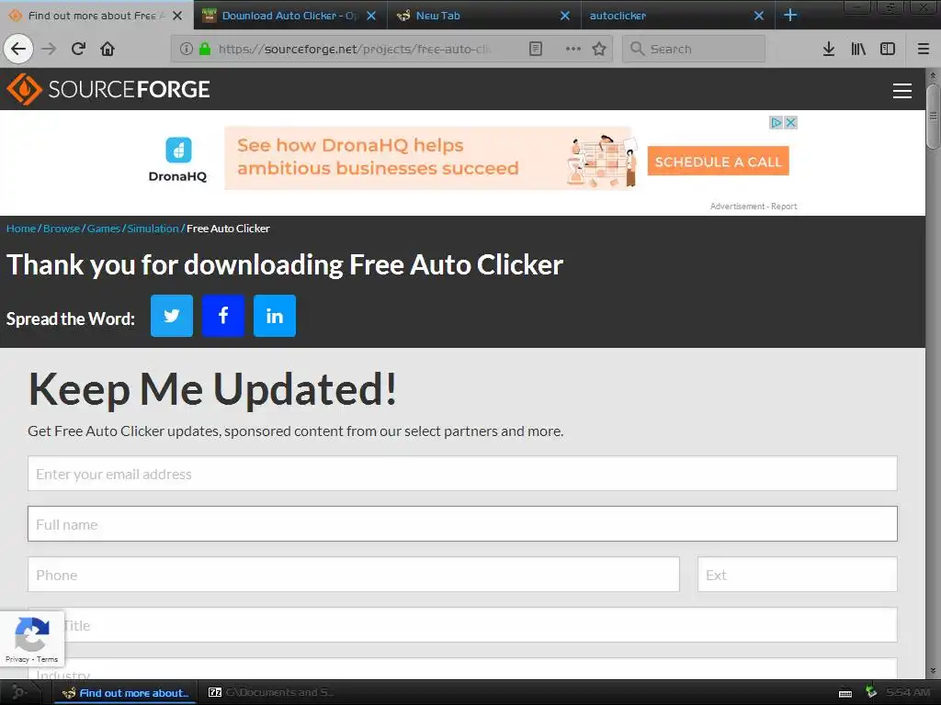941x705 pixels.
Task: Click the address bar URL field
Action: [x=354, y=49]
